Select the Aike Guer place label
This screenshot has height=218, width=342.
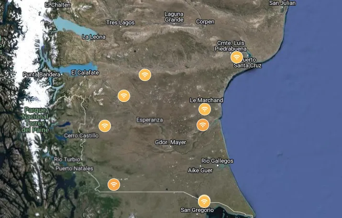200,170
